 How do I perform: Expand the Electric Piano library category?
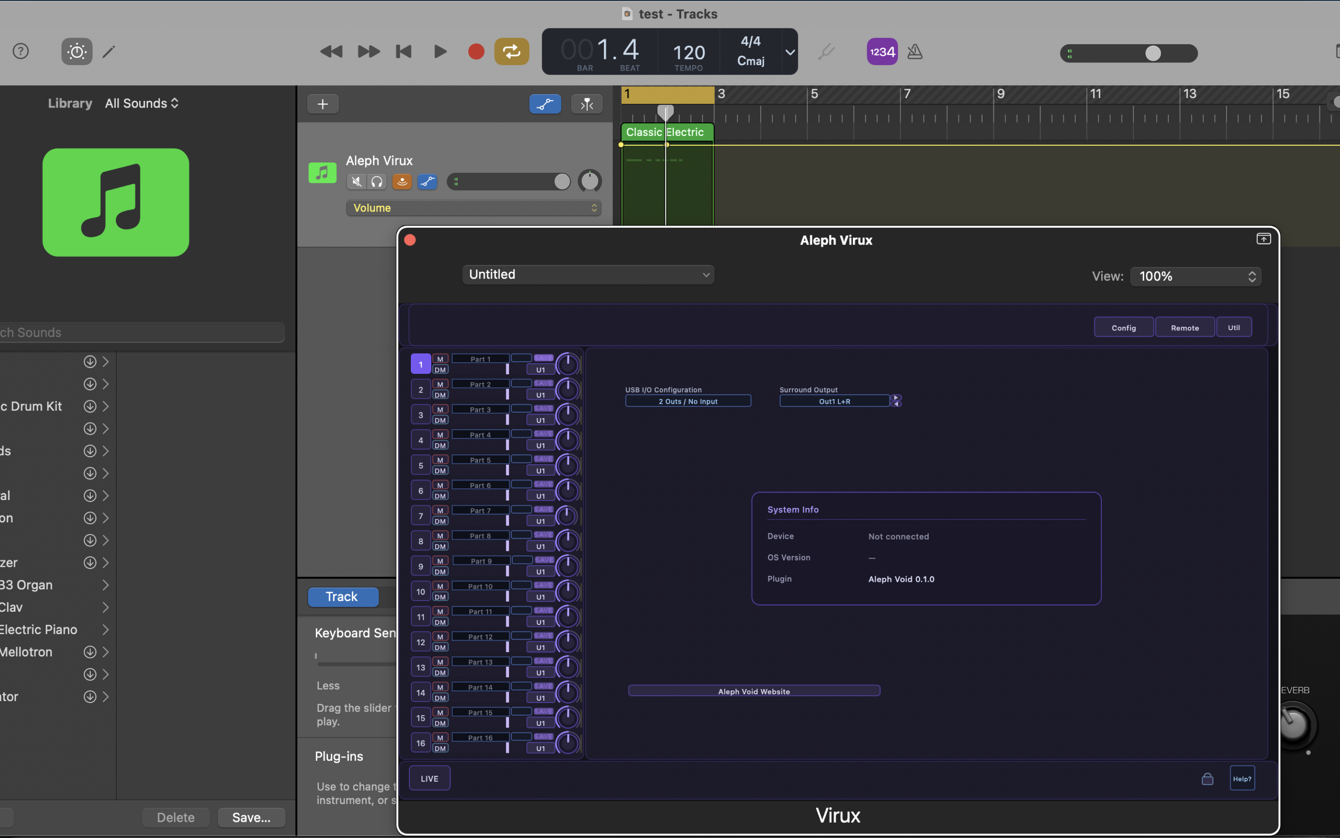click(x=105, y=629)
